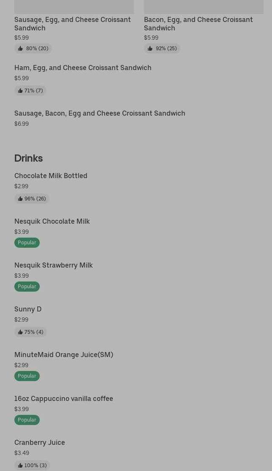Image resolution: width=272 pixels, height=471 pixels.
Task: Select Sausage, Bacon, Egg and Cheese Croissant Sandwich
Action: (100, 113)
